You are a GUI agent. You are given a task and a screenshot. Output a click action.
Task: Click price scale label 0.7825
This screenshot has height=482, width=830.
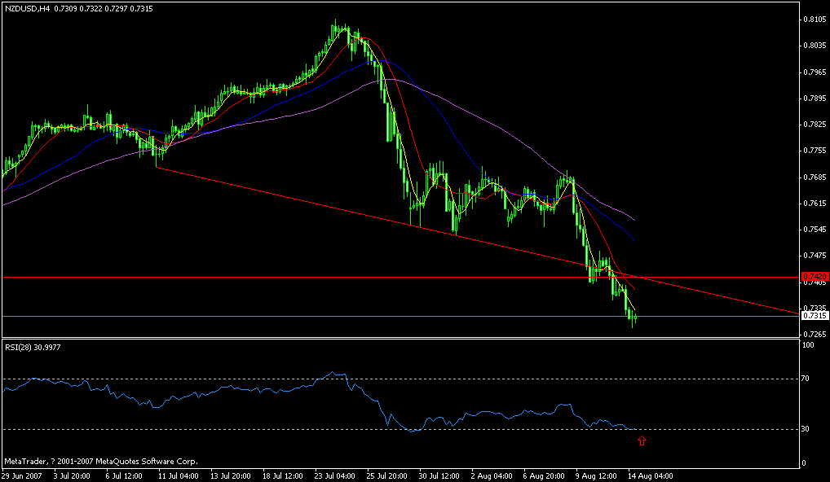[815, 125]
